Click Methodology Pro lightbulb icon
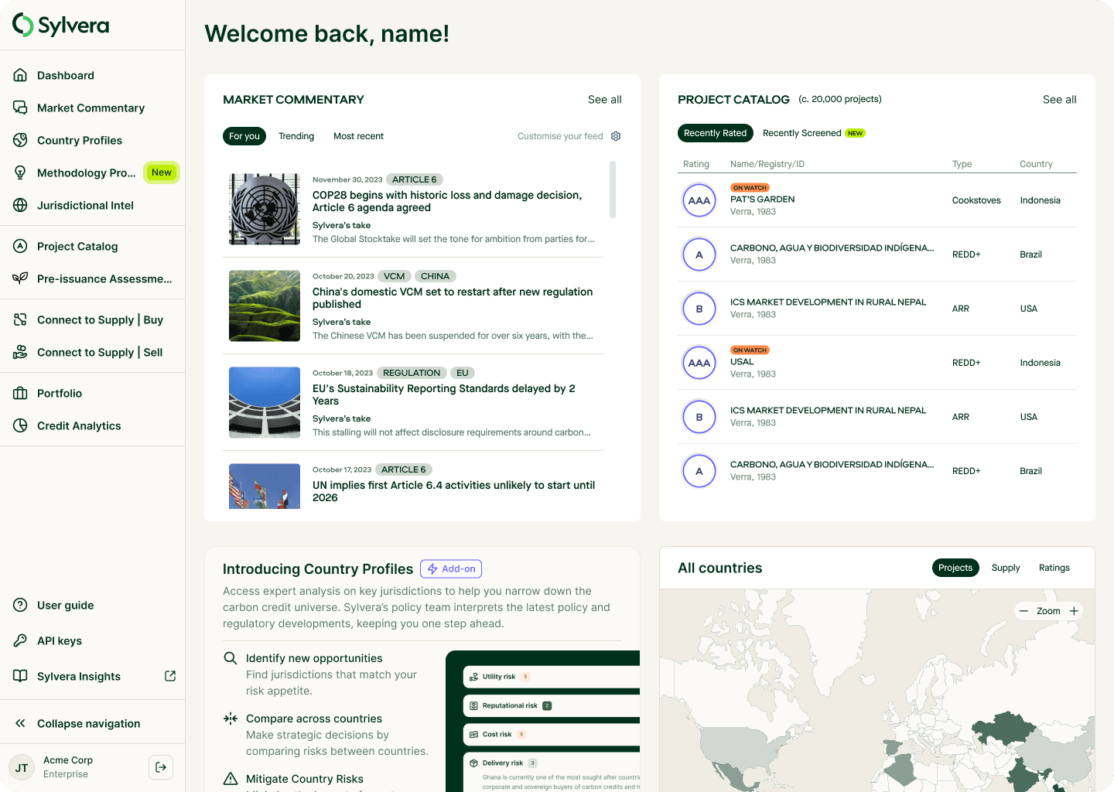Viewport: 1114px width, 792px height. pos(21,172)
